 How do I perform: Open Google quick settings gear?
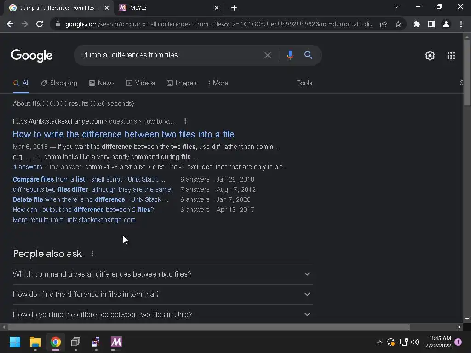430,56
